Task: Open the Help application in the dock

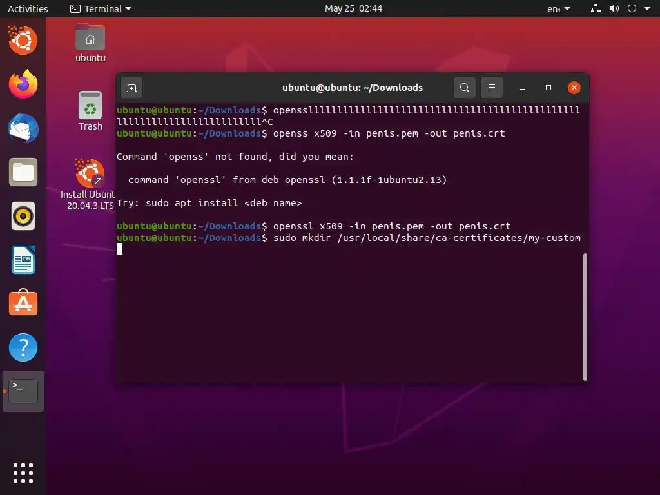Action: pyautogui.click(x=23, y=347)
